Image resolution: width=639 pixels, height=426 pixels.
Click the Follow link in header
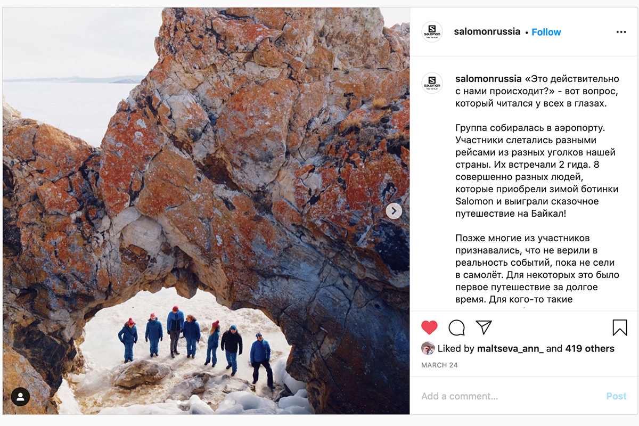(546, 32)
